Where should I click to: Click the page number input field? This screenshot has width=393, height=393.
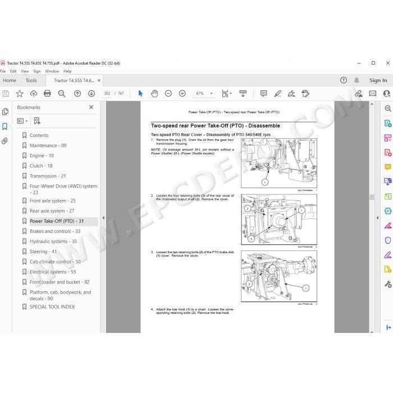click(107, 94)
